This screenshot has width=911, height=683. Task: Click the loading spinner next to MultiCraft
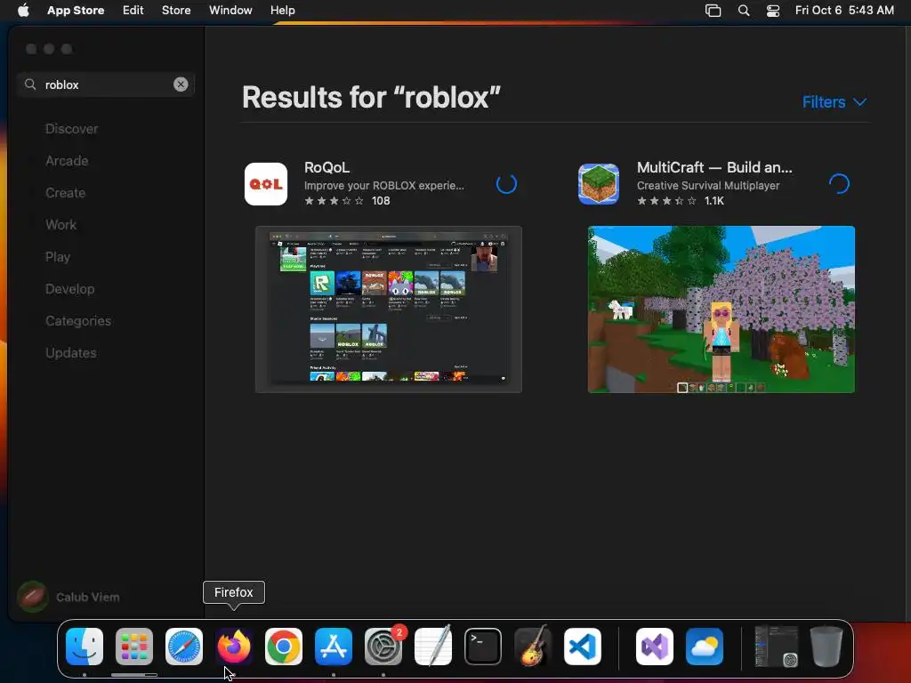point(839,184)
